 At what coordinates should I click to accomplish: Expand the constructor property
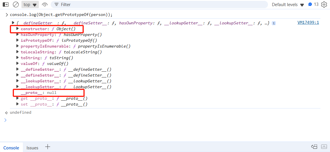pyautogui.click(x=17, y=29)
